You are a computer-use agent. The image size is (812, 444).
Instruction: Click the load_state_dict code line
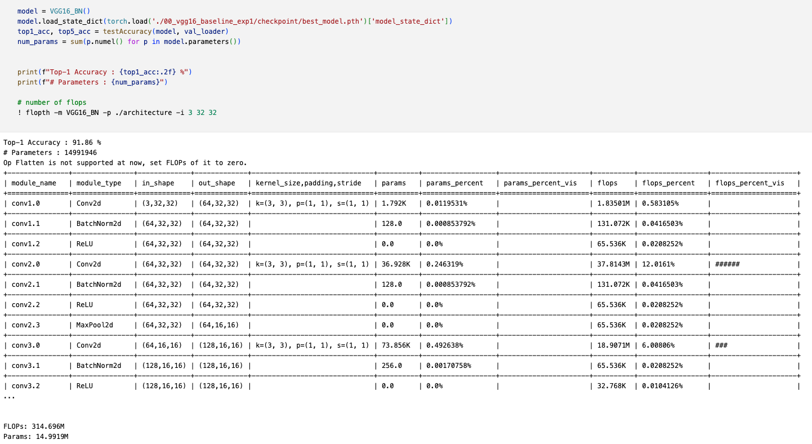pos(235,21)
